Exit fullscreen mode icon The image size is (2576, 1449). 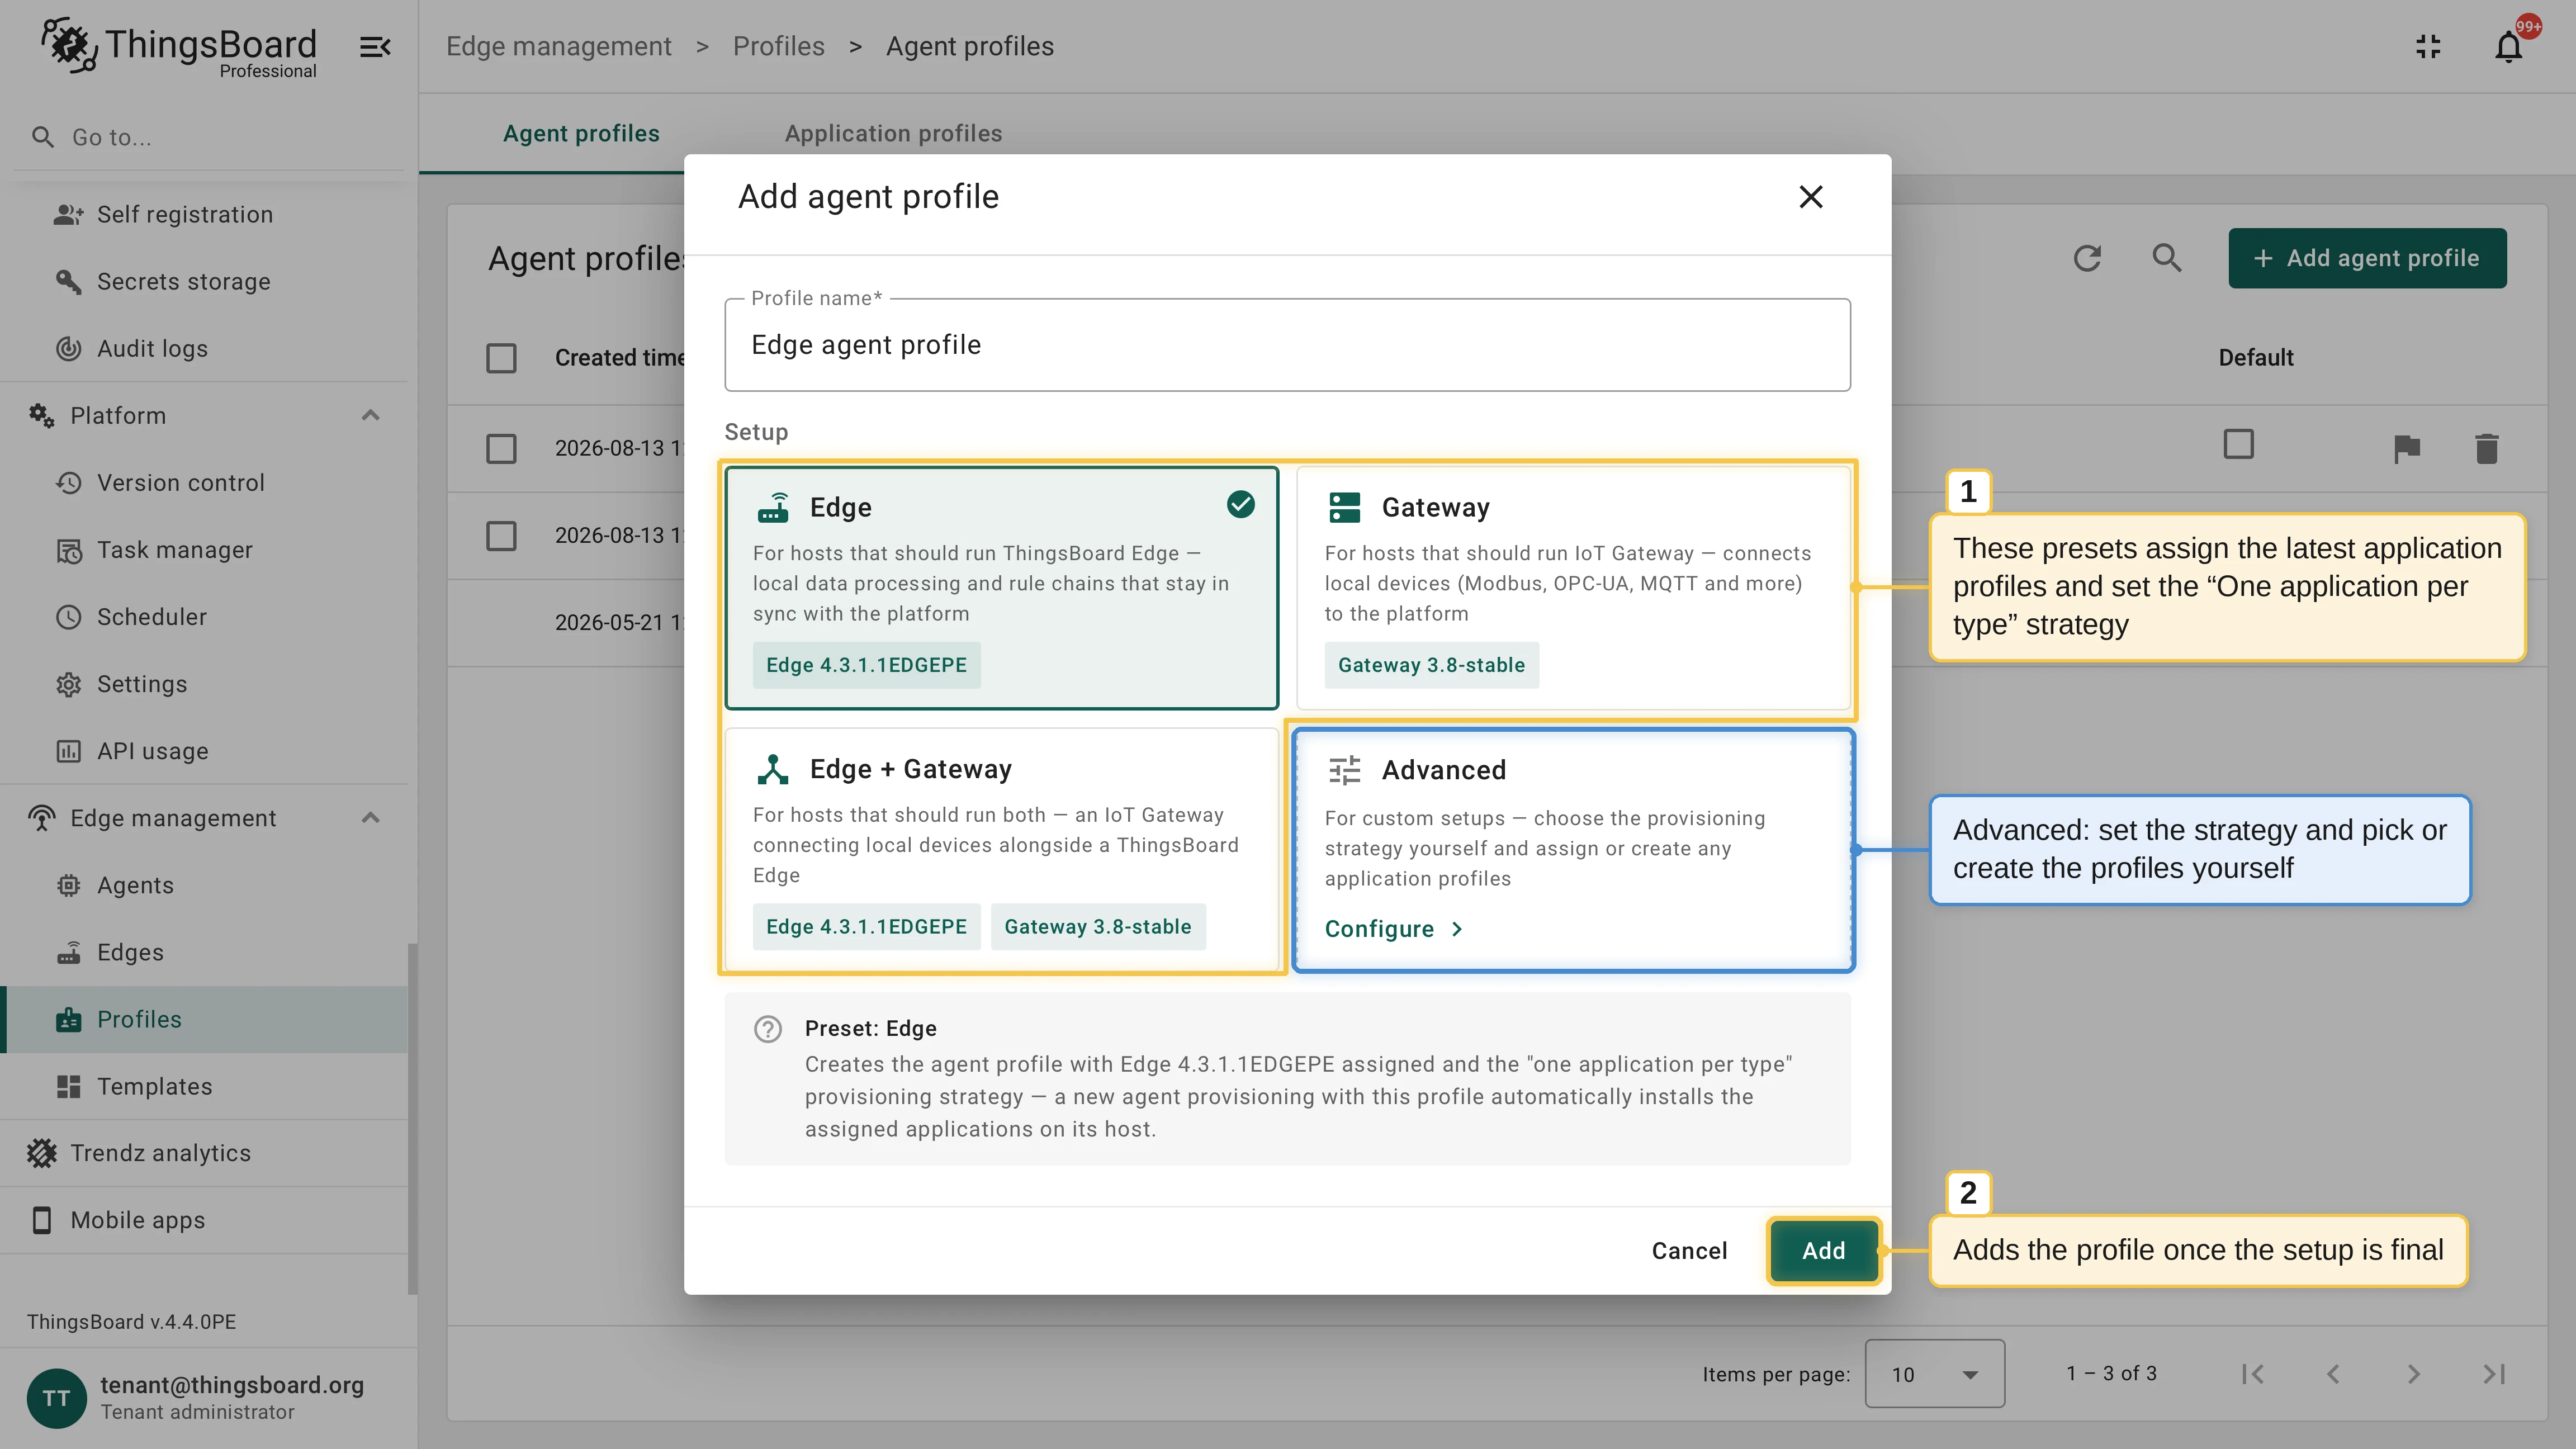point(2428,47)
